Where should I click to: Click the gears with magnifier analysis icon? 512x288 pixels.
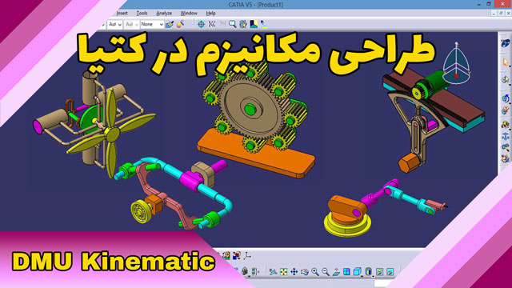click(x=506, y=147)
